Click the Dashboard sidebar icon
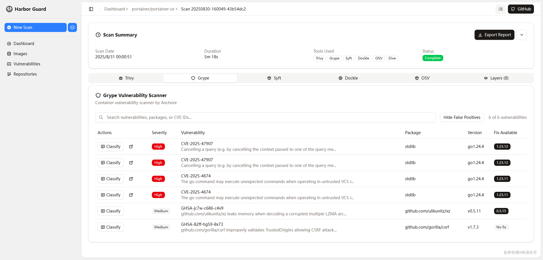The height and width of the screenshot is (260, 543). pyautogui.click(x=9, y=44)
